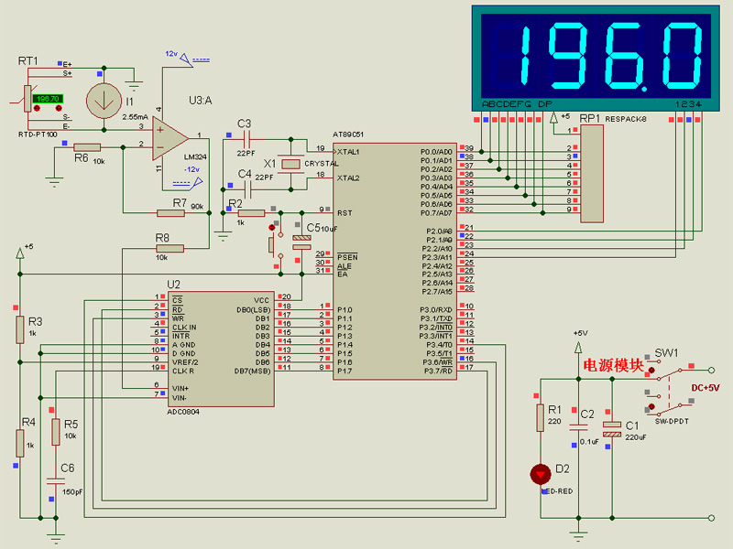This screenshot has width=733, height=549.
Task: Click the I1 current source symbol
Action: (x=104, y=101)
